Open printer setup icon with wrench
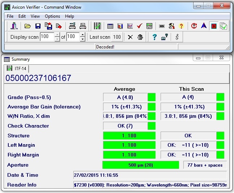This screenshot has width=234, height=193. click(72, 26)
